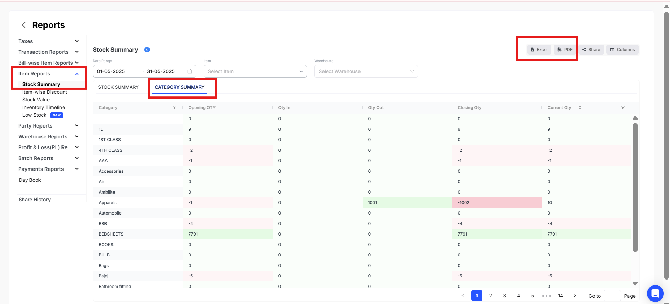Image resolution: width=670 pixels, height=304 pixels.
Task: Open the date range calendar icon
Action: click(190, 71)
